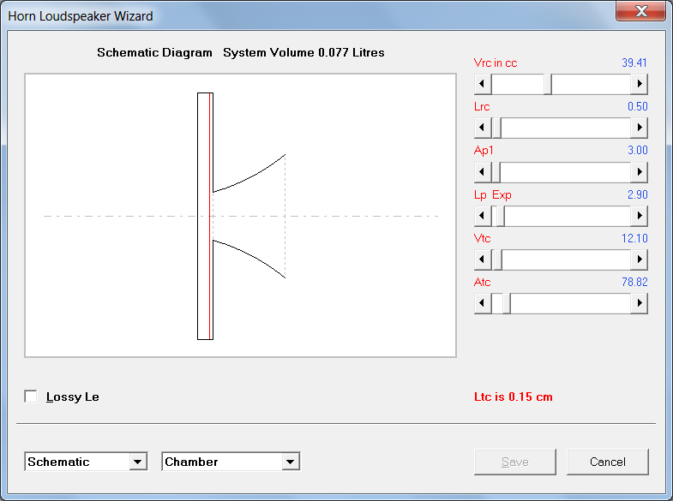Decrease Lrc with left arrow

(483, 128)
